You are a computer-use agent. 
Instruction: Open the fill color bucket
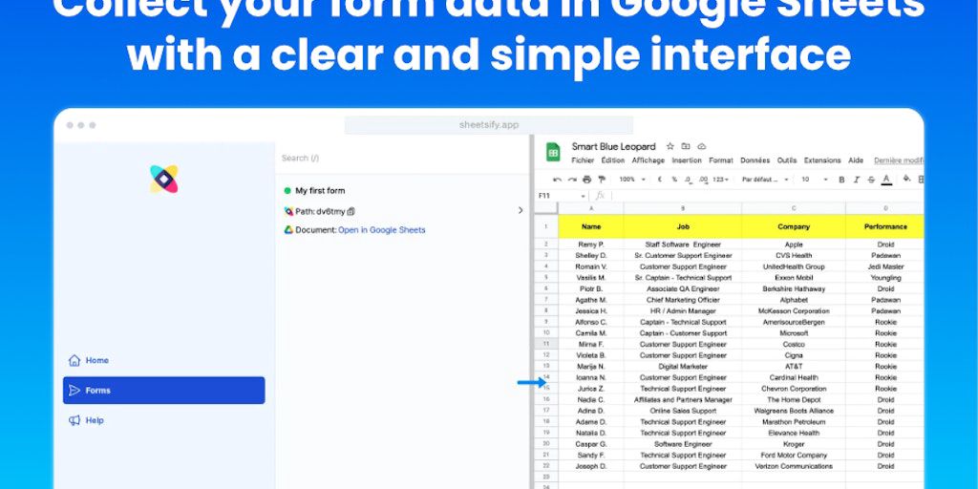pos(907,179)
